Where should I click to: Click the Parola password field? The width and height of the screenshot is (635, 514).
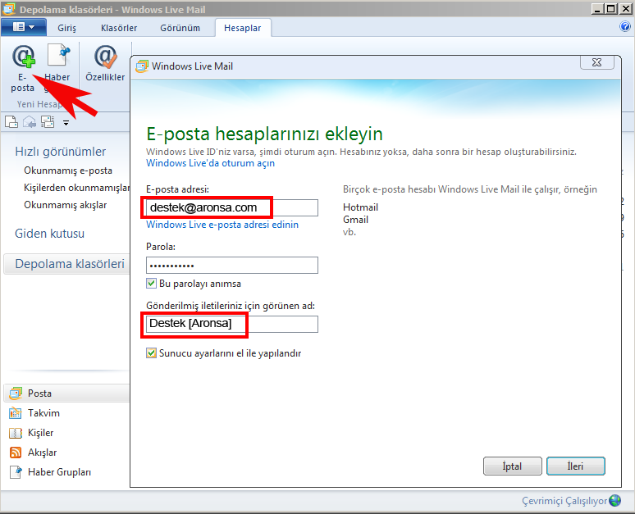coord(231,266)
